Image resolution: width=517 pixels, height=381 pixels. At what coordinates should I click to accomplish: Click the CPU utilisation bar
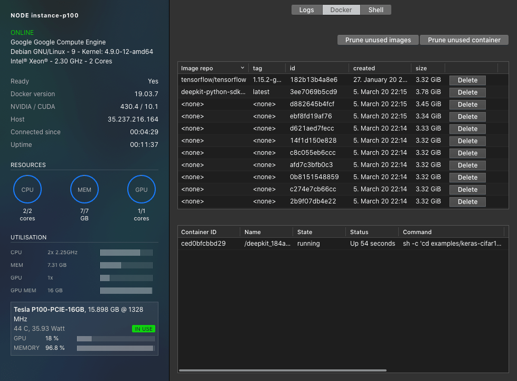(x=126, y=253)
